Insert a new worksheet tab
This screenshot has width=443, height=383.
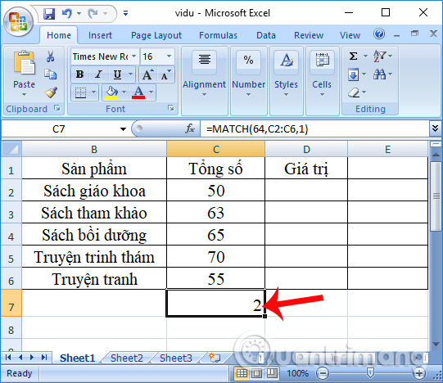(x=215, y=358)
